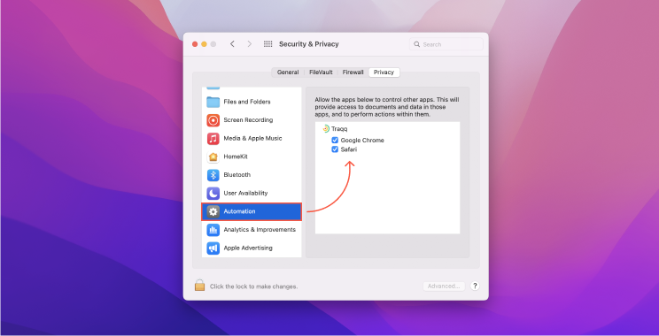The width and height of the screenshot is (659, 336).
Task: Click the Analytics & Improvements chart icon
Action: (213, 230)
